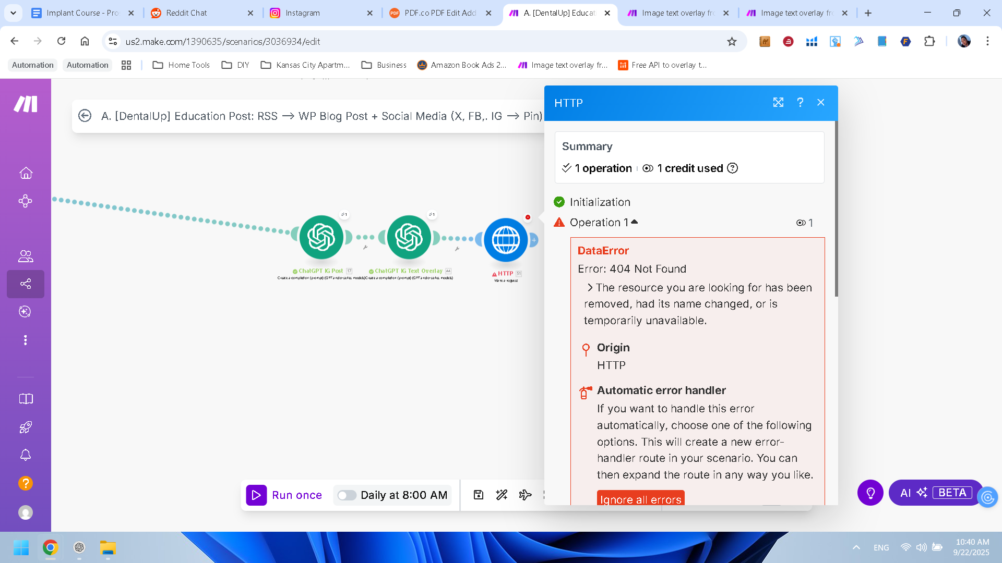Select the ChatGPT IG Post module

[x=321, y=237]
